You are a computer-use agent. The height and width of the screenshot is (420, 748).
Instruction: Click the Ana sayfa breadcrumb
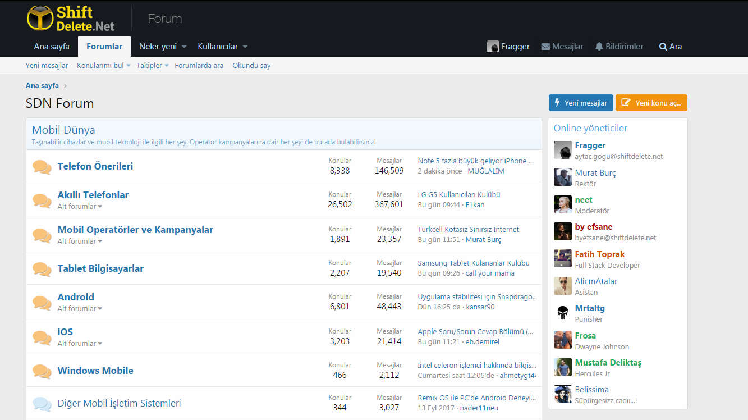[42, 86]
